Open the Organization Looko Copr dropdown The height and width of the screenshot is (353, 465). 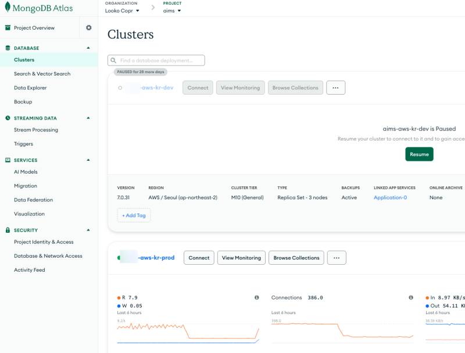(x=122, y=10)
